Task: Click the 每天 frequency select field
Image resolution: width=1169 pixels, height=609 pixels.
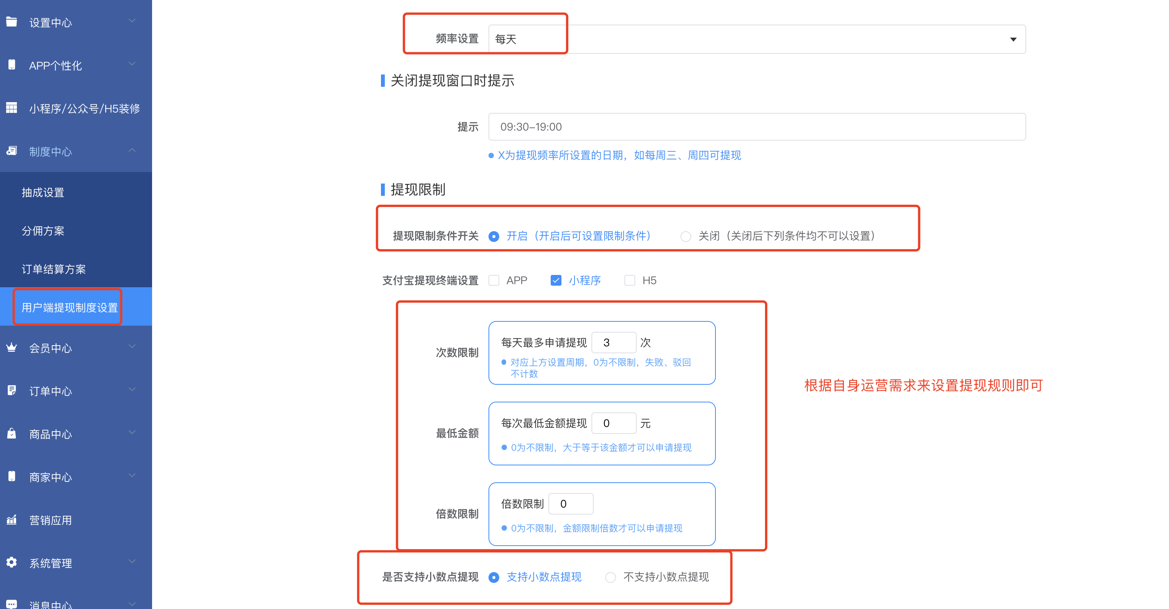Action: click(x=757, y=40)
